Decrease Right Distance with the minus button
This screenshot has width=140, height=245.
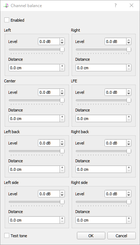pyautogui.click(x=129, y=69)
